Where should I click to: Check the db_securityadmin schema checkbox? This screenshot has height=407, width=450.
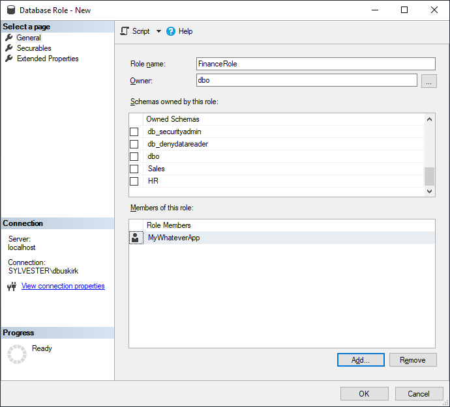pyautogui.click(x=134, y=132)
